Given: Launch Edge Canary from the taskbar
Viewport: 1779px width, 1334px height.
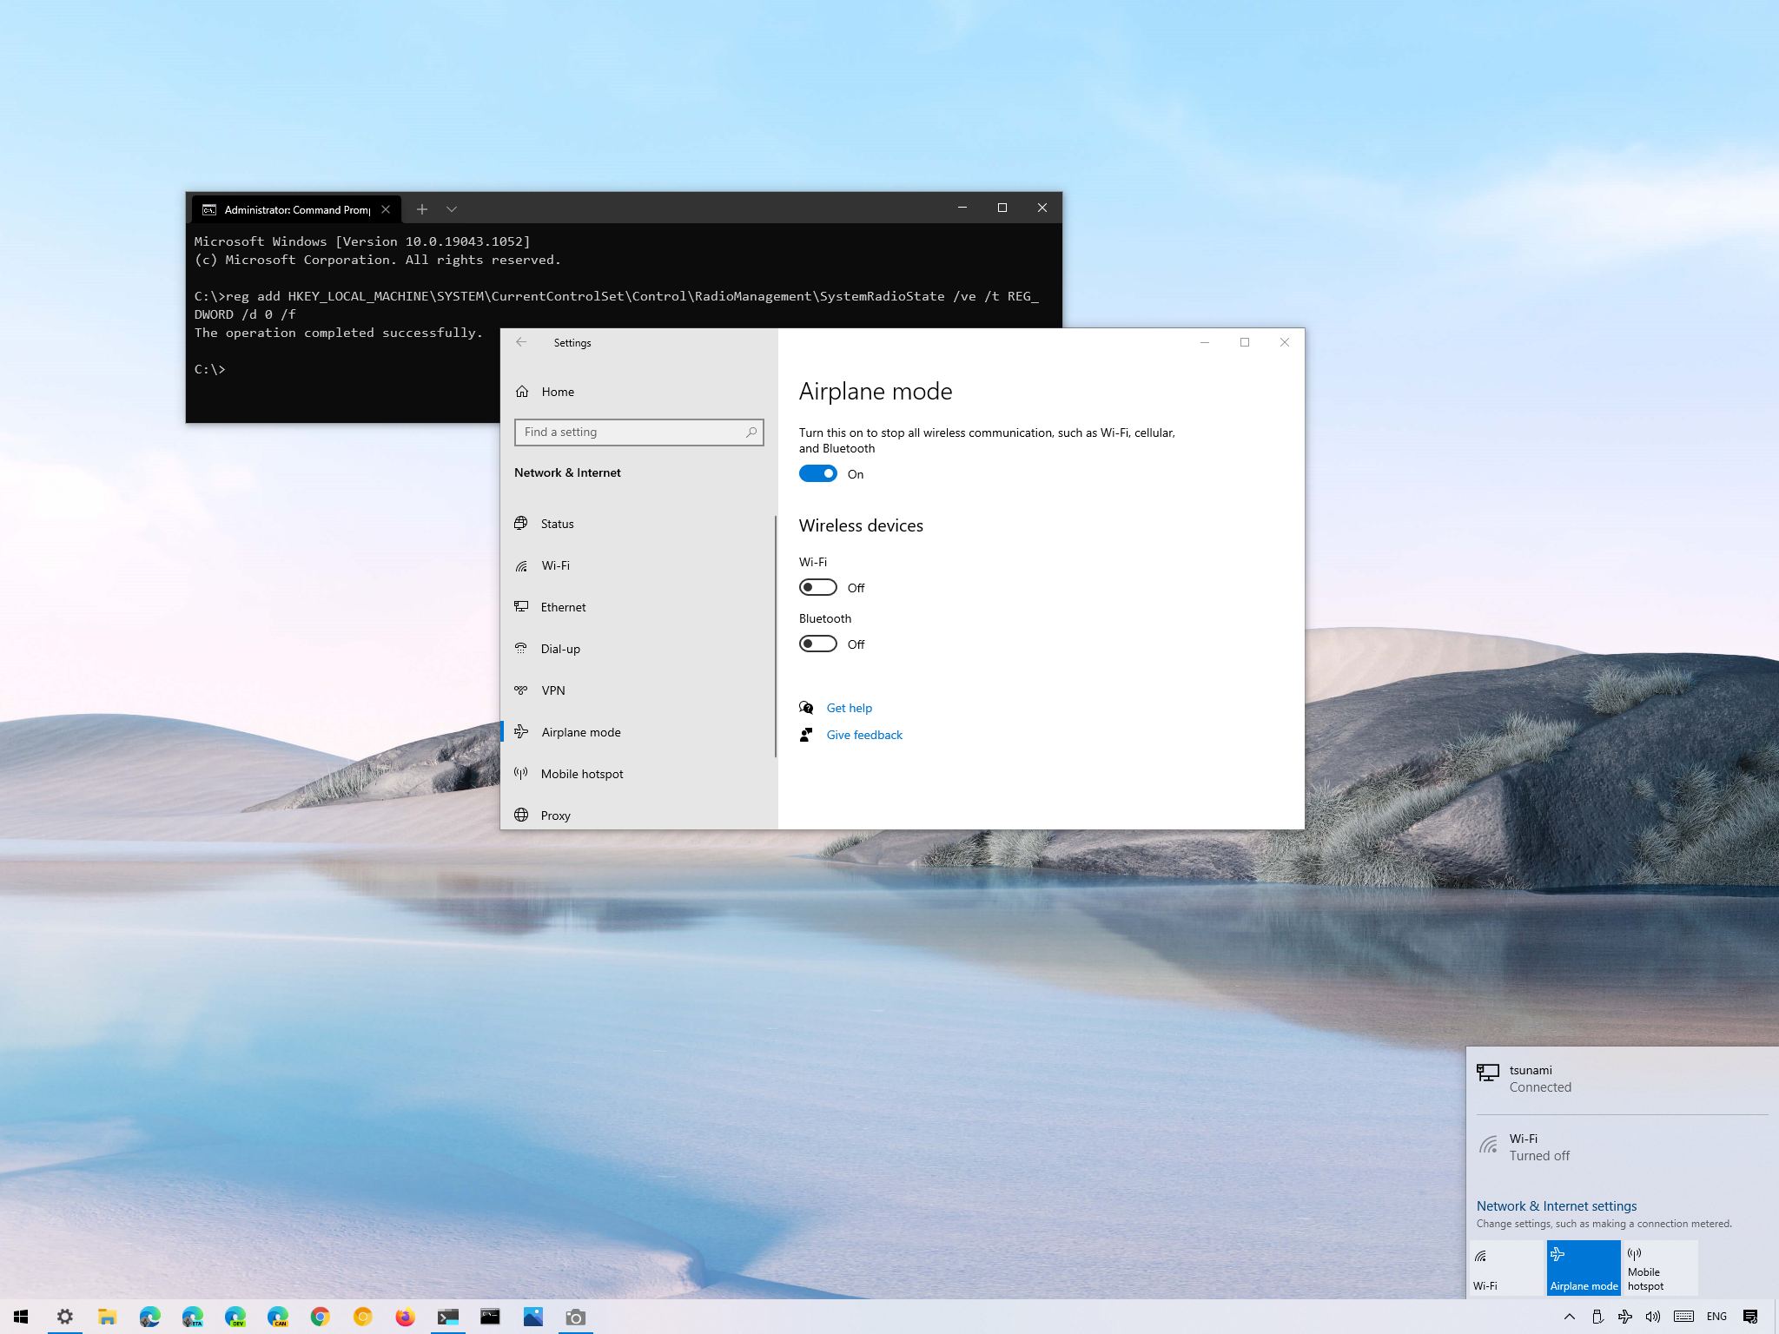Looking at the screenshot, I should [277, 1317].
